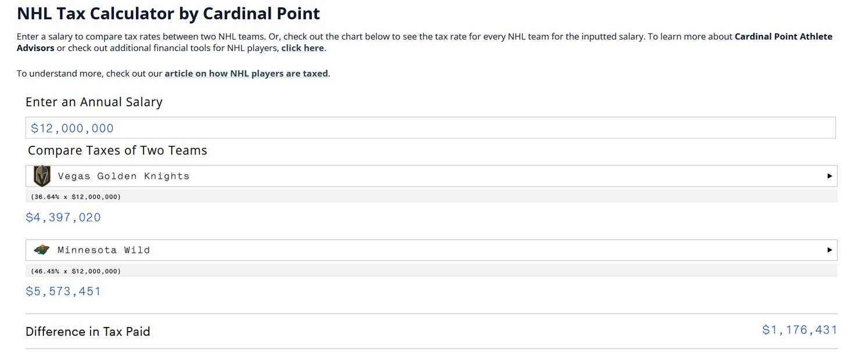The width and height of the screenshot is (848, 352).
Task: Expand the Minnesota Wild dropdown arrow
Action: click(x=829, y=250)
